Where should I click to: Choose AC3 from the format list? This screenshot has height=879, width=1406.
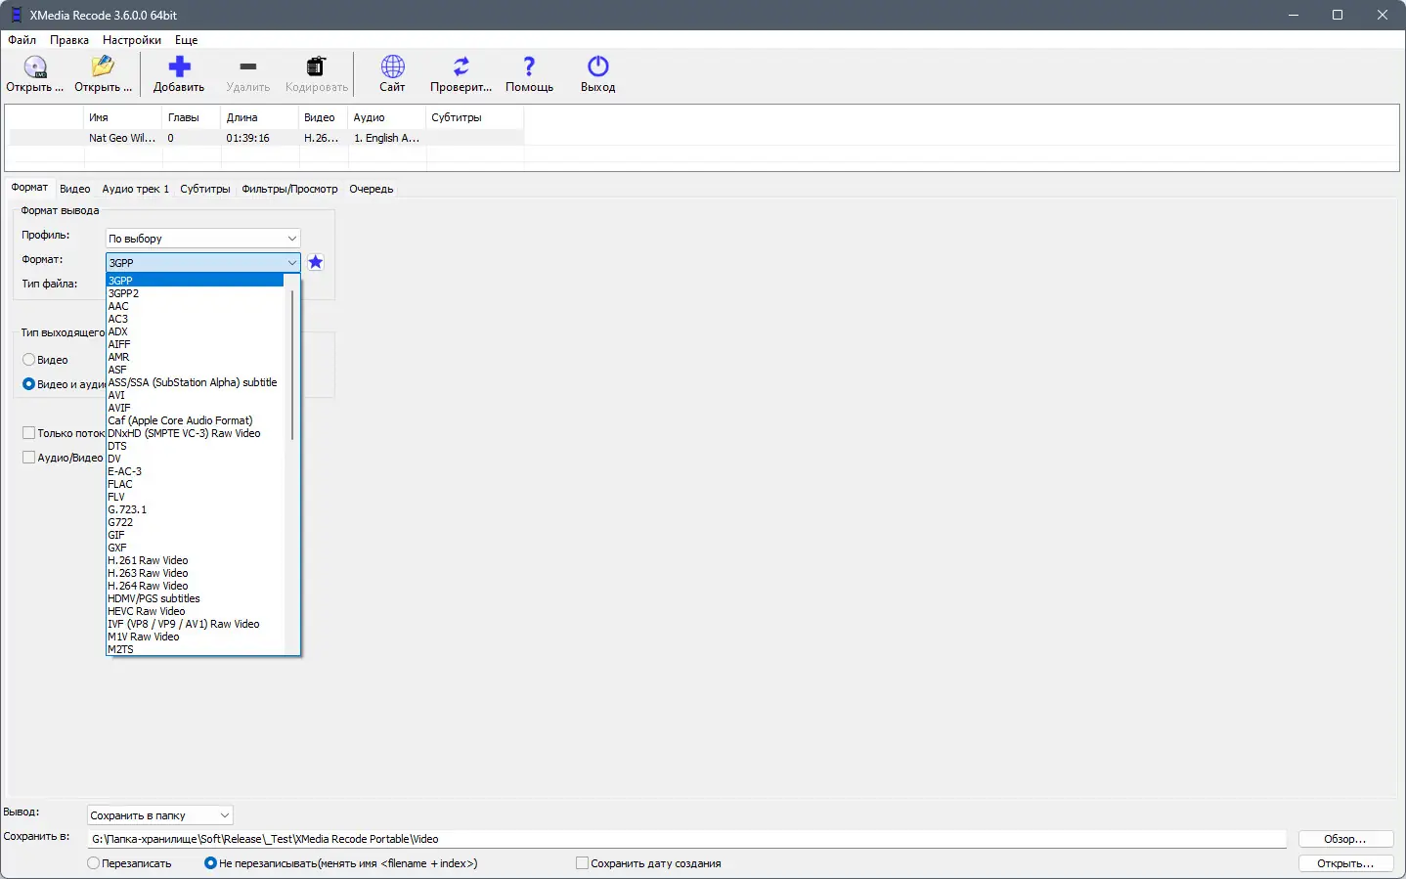pos(195,319)
